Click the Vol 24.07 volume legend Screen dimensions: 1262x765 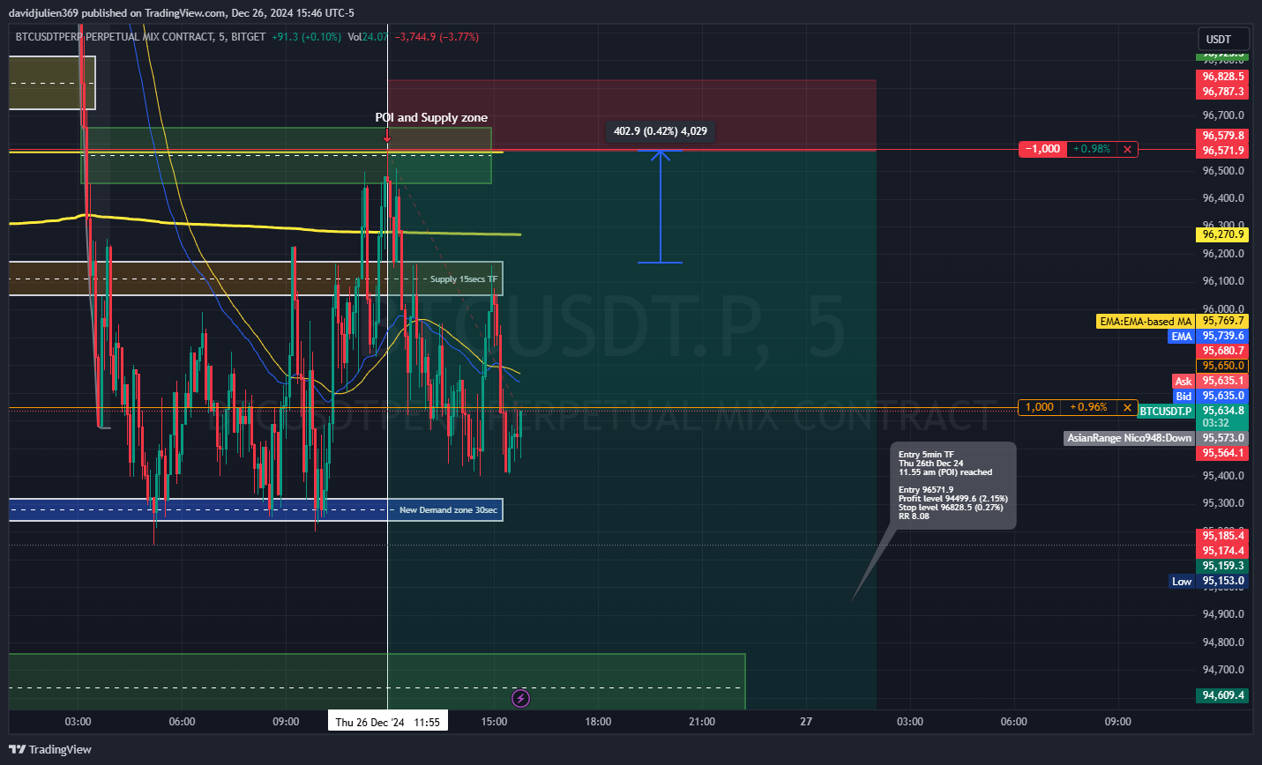(367, 37)
